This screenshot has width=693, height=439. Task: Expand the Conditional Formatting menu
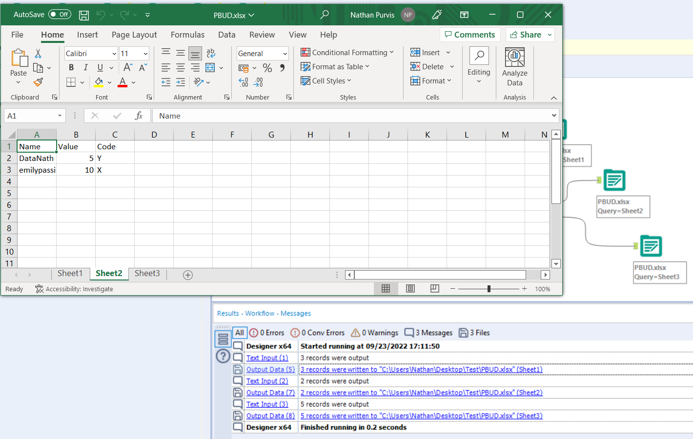point(348,52)
